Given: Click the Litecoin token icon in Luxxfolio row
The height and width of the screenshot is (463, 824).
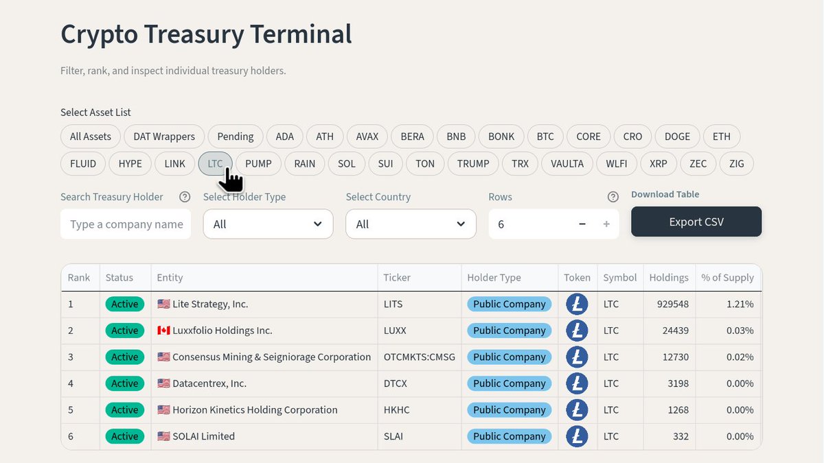Looking at the screenshot, I should tap(577, 331).
